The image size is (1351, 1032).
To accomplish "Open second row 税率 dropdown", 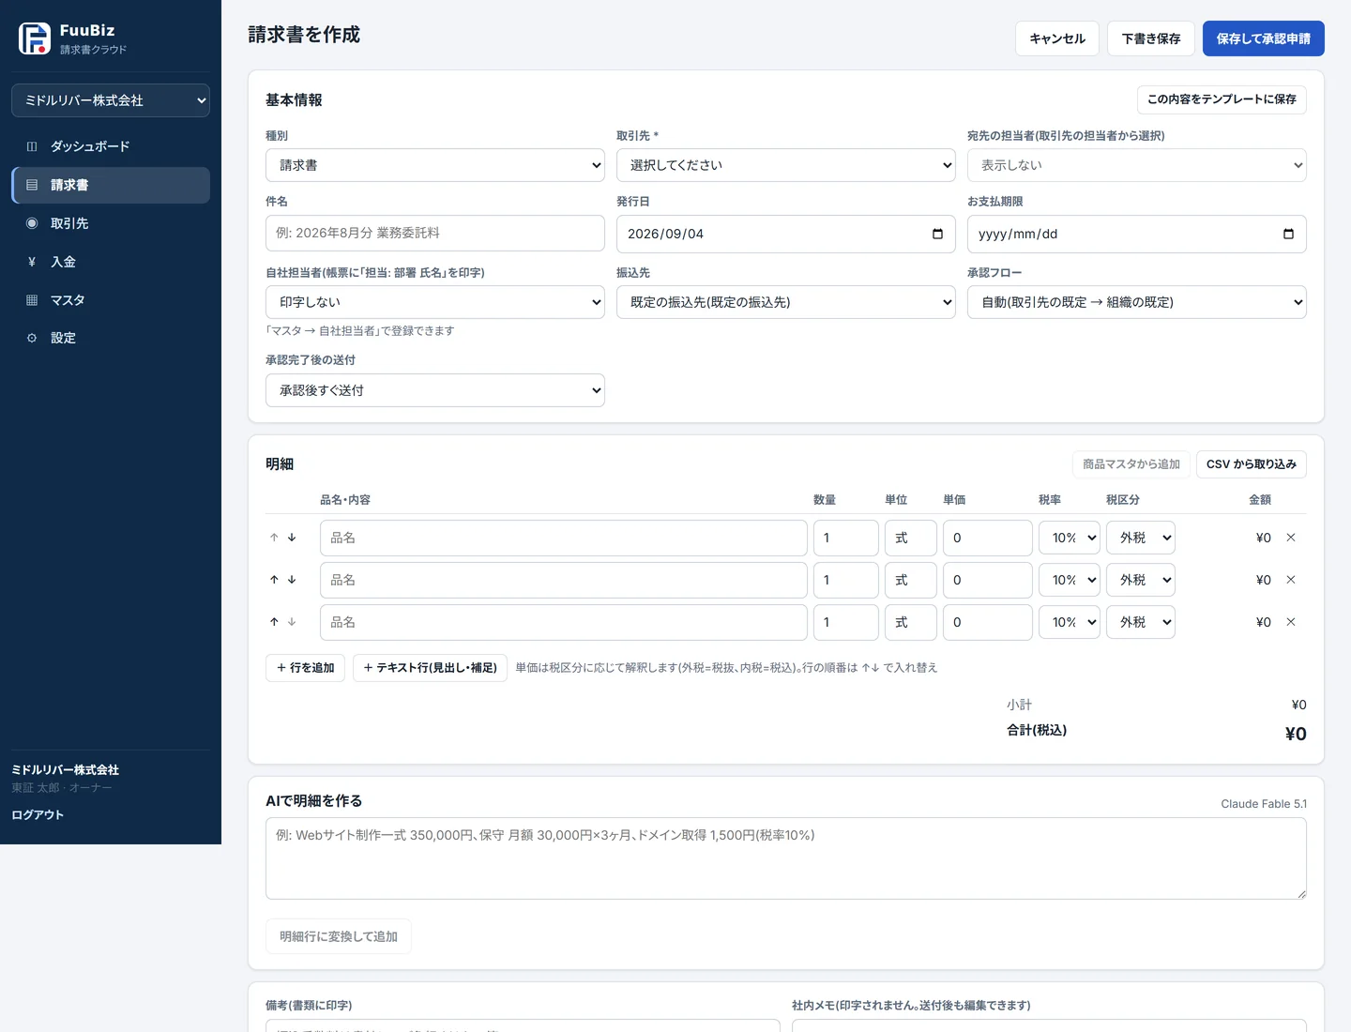I will click(x=1070, y=580).
